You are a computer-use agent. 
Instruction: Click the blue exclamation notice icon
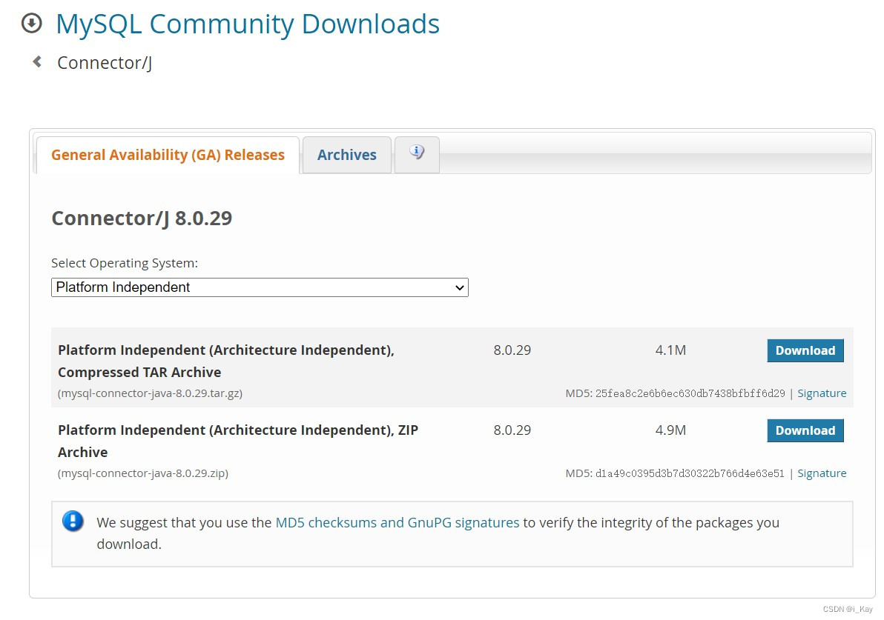(73, 521)
